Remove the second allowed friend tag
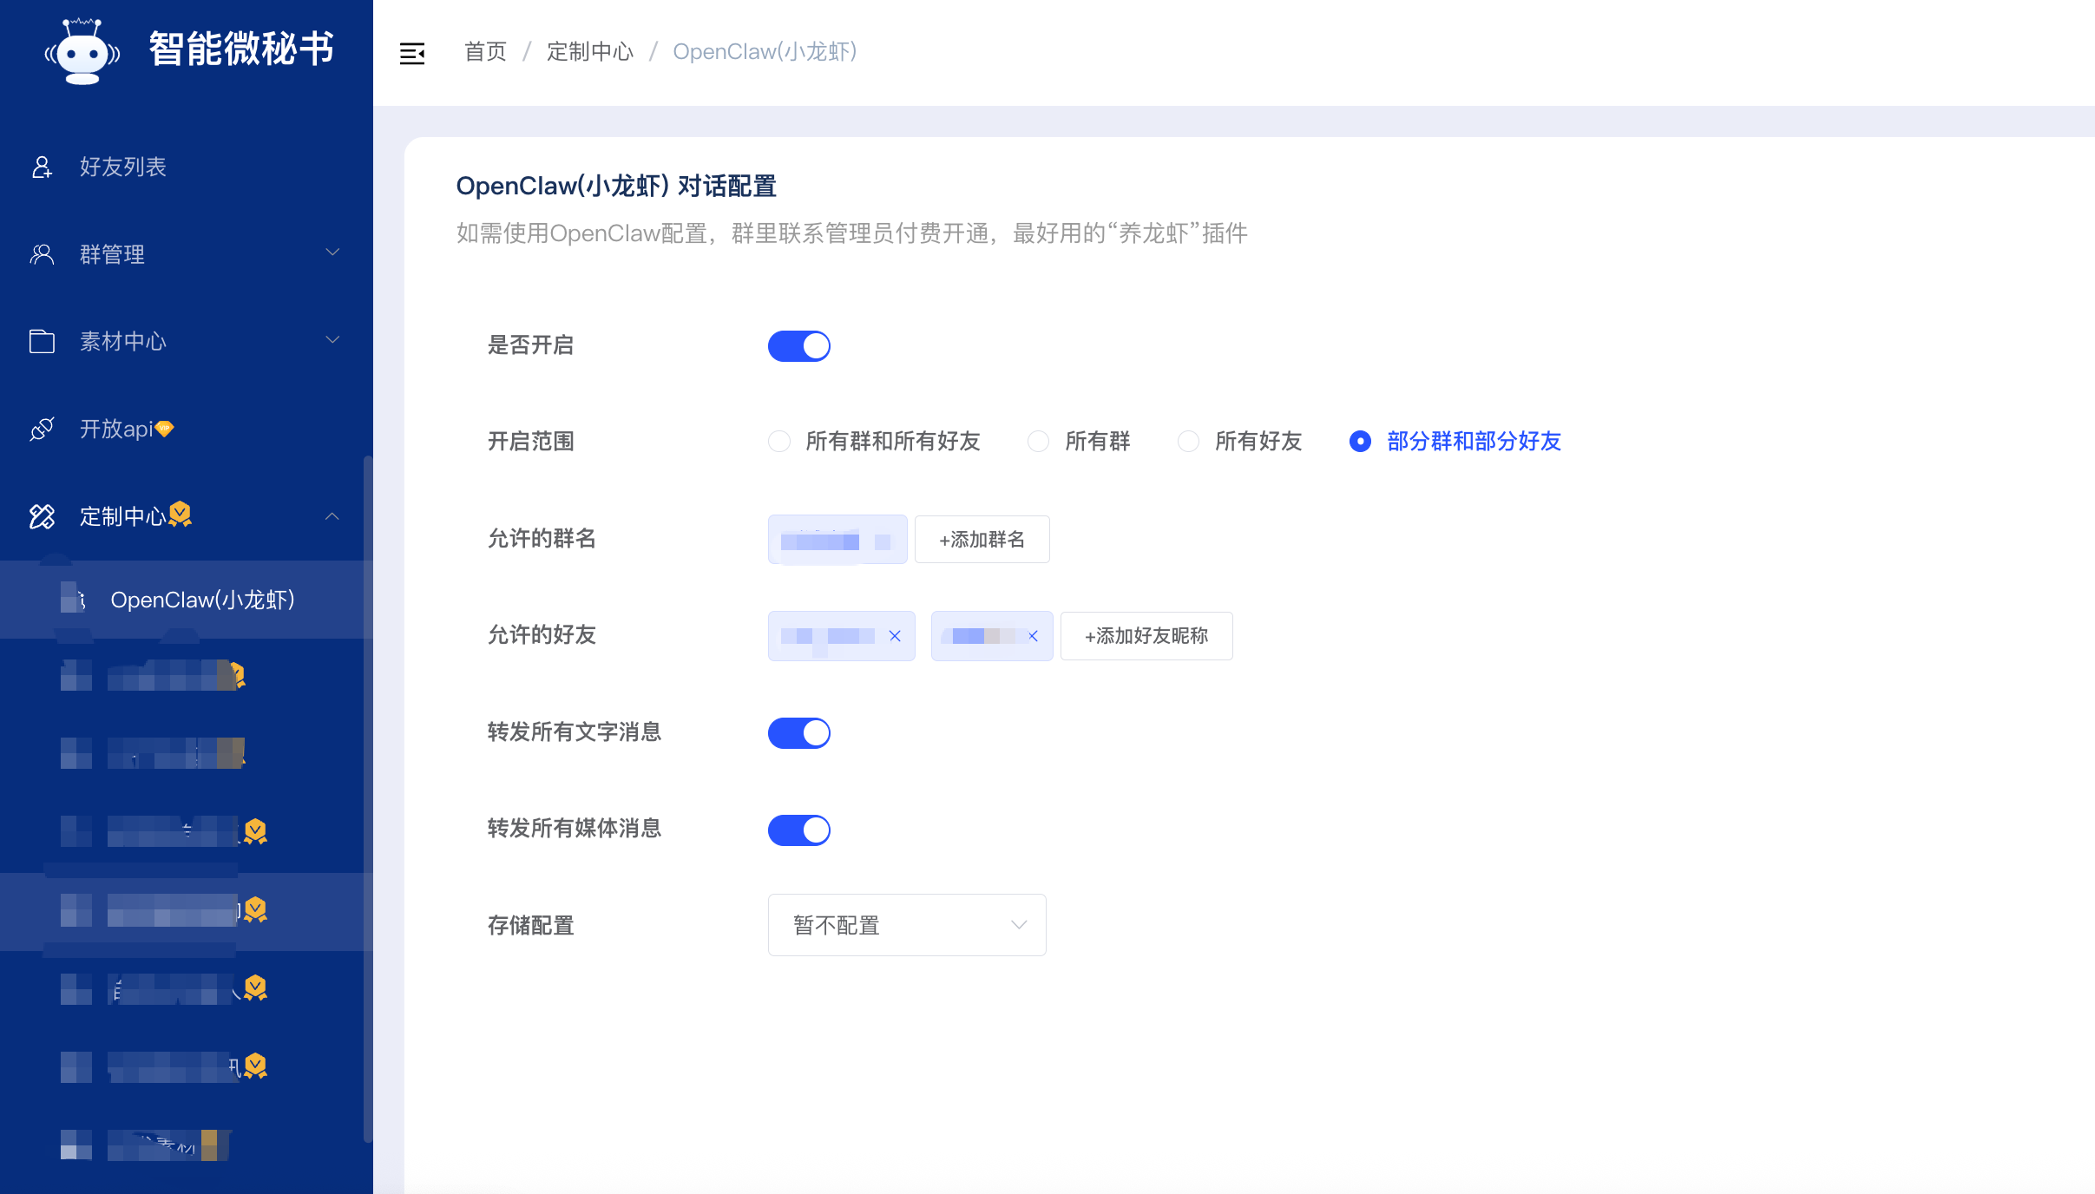 1033,636
